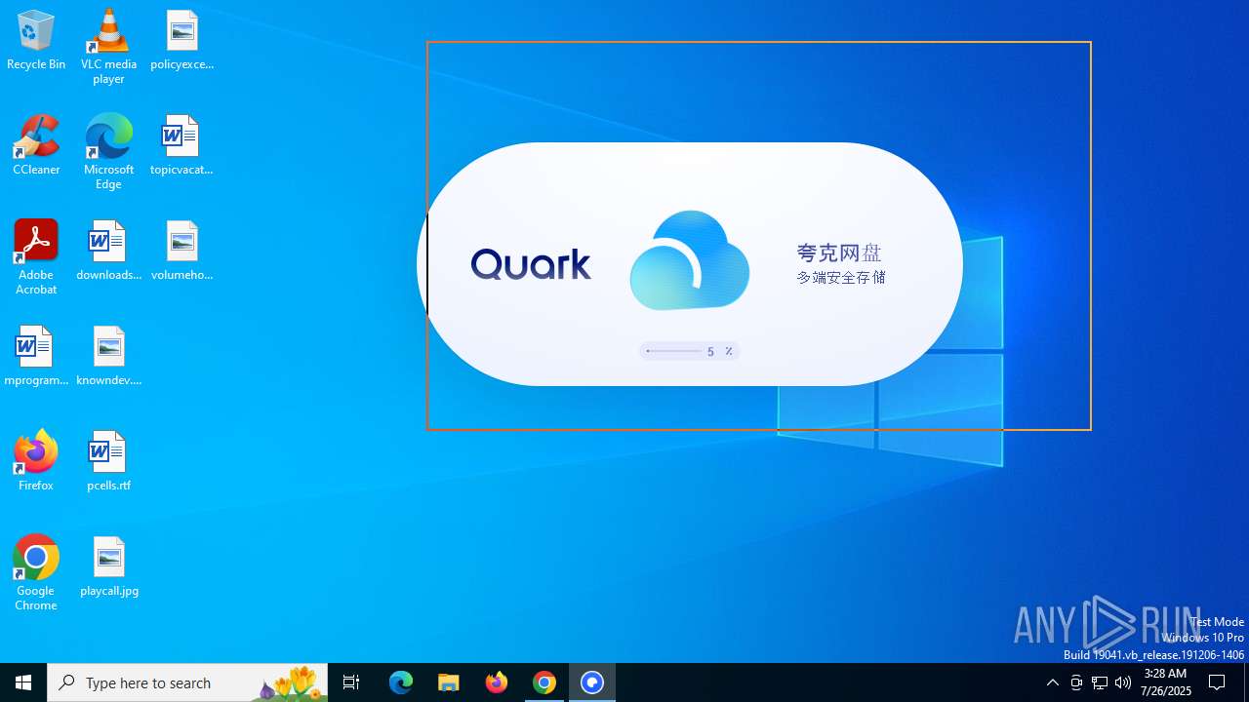Open the Action Center notifications icon
The width and height of the screenshot is (1249, 702).
point(1218,682)
